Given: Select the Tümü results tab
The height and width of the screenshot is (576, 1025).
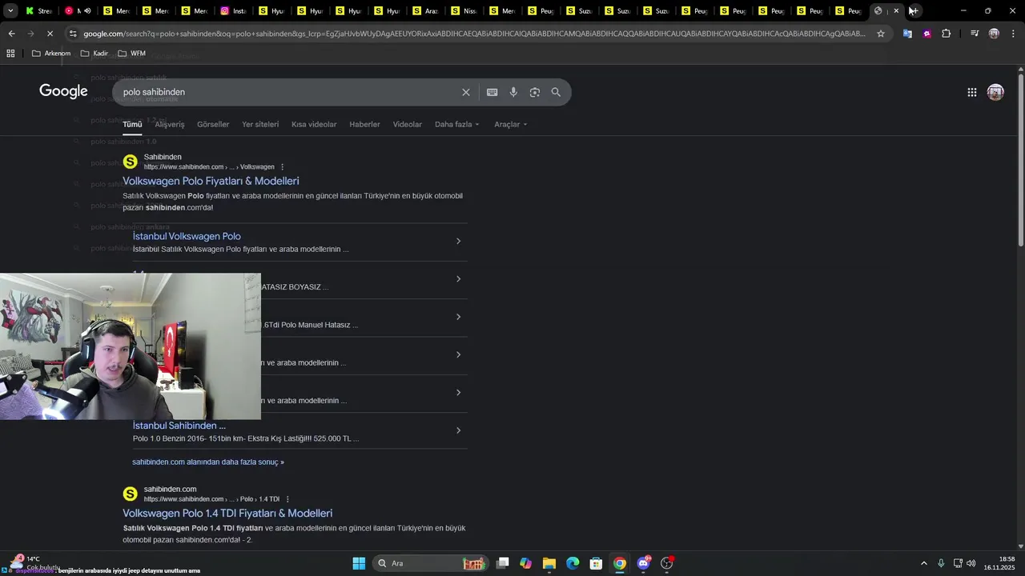Looking at the screenshot, I should (x=132, y=124).
